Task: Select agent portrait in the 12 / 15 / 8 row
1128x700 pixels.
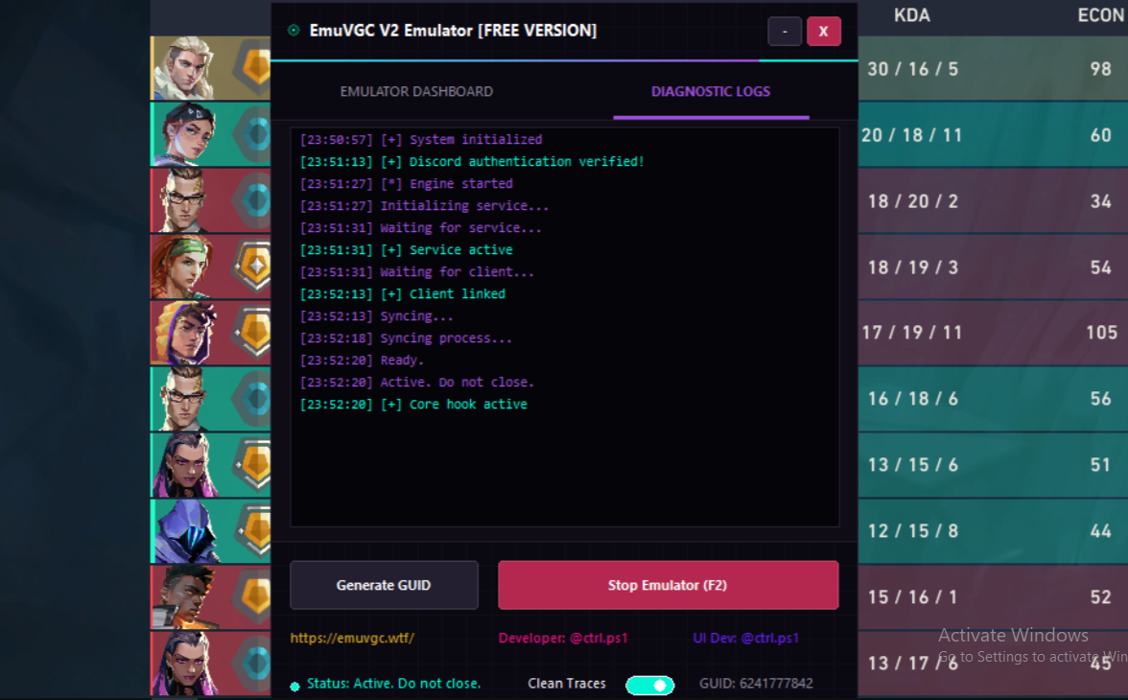Action: coord(186,531)
